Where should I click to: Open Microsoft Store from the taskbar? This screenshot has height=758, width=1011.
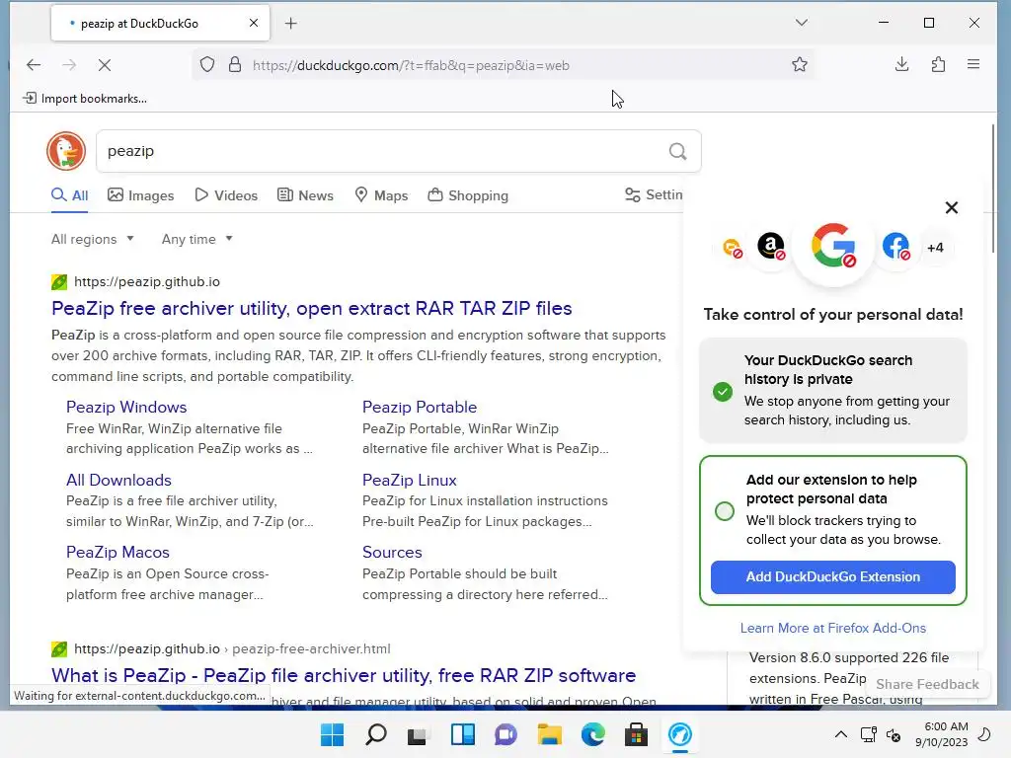pyautogui.click(x=636, y=734)
